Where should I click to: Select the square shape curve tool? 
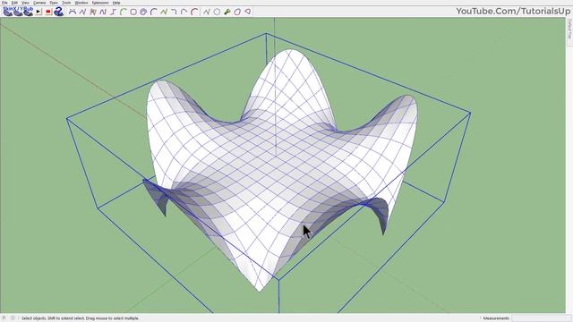click(133, 12)
